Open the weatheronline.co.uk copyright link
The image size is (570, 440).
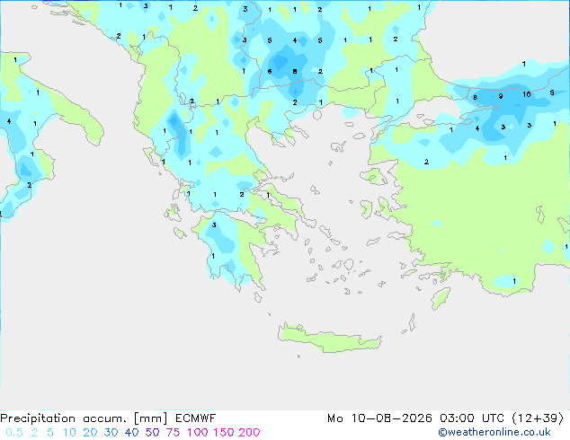pos(494,433)
